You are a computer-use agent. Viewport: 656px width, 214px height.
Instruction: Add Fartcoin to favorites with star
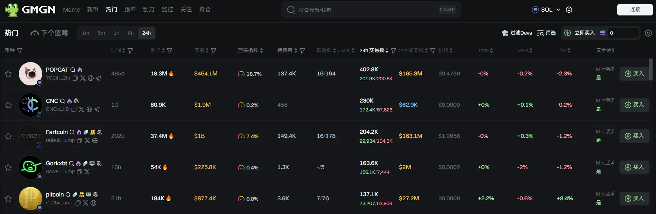pyautogui.click(x=8, y=136)
